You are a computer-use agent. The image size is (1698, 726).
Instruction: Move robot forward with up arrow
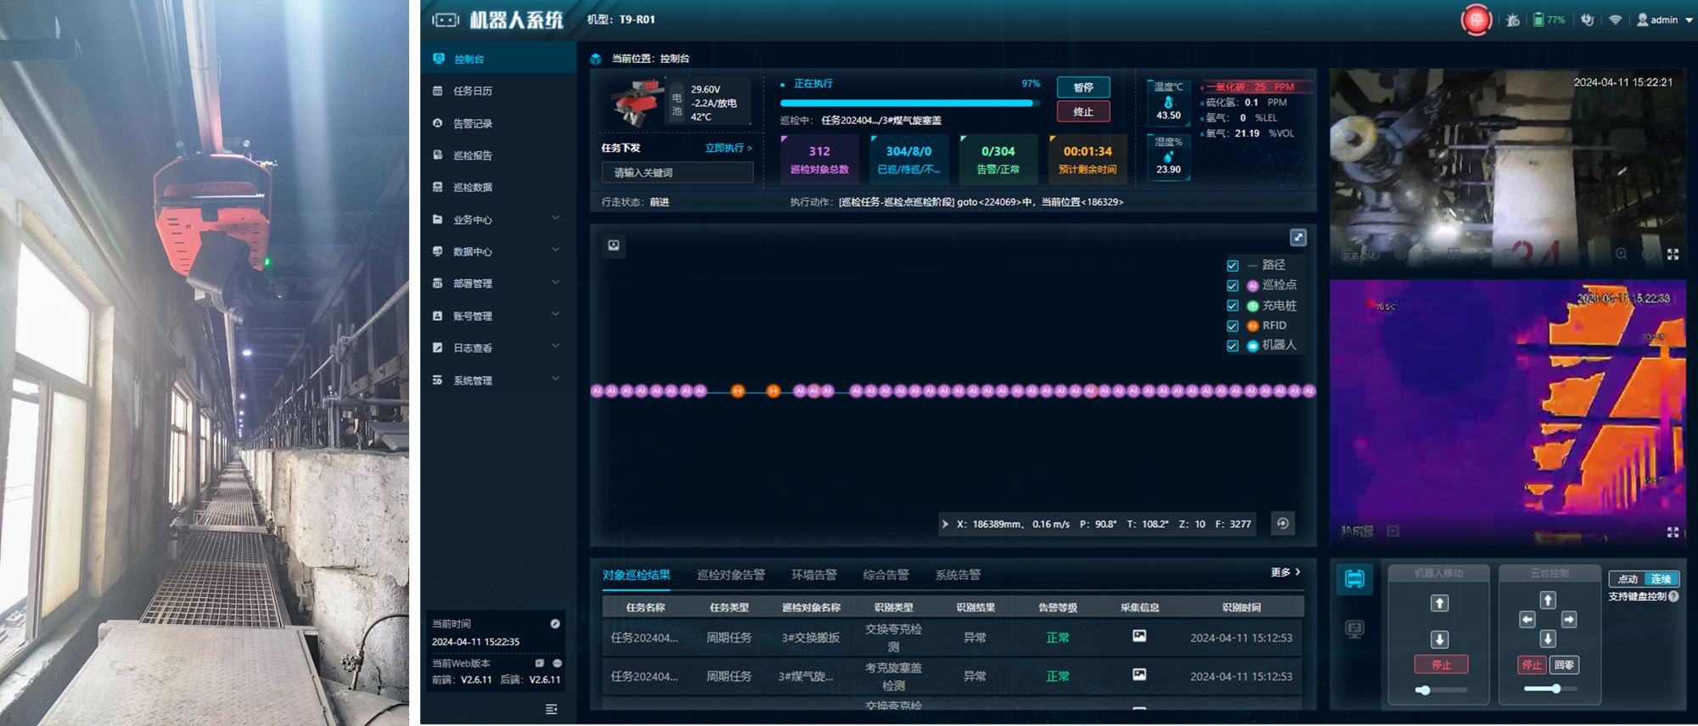pos(1439,603)
